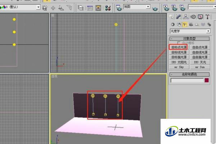This screenshot has width=216, height=144.
Task: Click the 前 viewport label
Action: pos(53,15)
